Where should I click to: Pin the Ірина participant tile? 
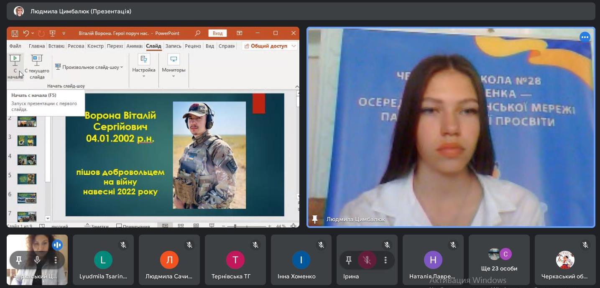(349, 260)
